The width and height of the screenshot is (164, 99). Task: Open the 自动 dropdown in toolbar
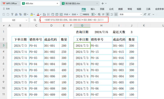pos(75,14)
